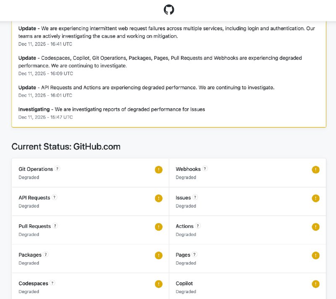Click the Webhooks degraded status icon
This screenshot has height=299, width=336.
[x=315, y=170]
